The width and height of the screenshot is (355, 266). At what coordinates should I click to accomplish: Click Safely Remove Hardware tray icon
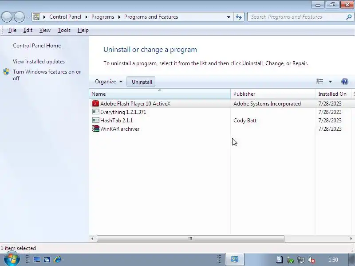tap(290, 260)
